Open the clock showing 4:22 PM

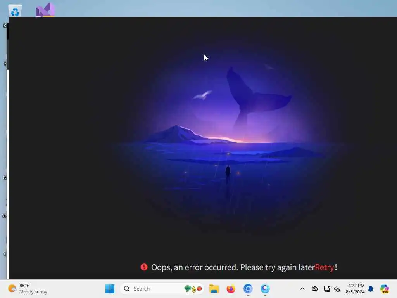click(355, 289)
